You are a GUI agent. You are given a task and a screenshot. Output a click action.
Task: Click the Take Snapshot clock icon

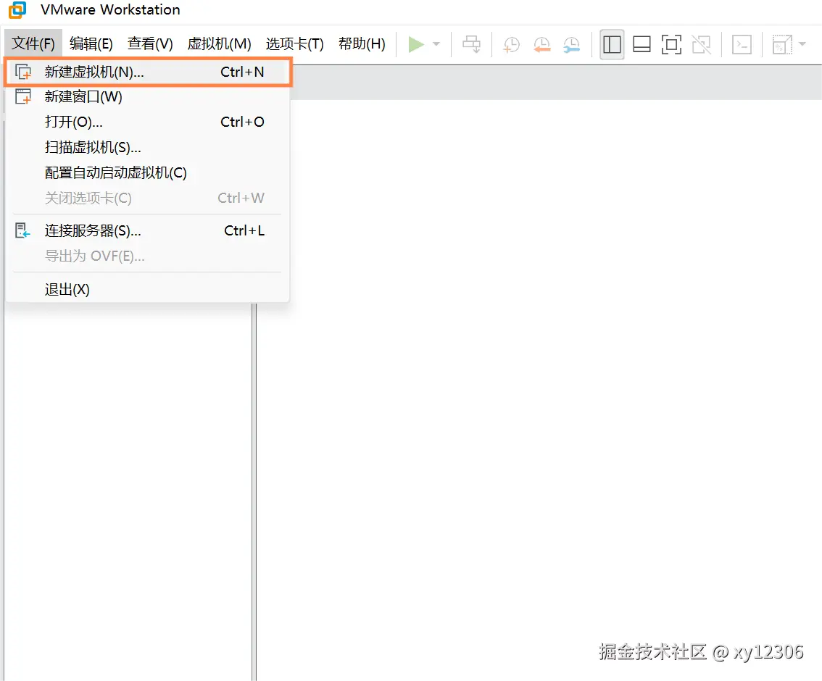point(510,44)
